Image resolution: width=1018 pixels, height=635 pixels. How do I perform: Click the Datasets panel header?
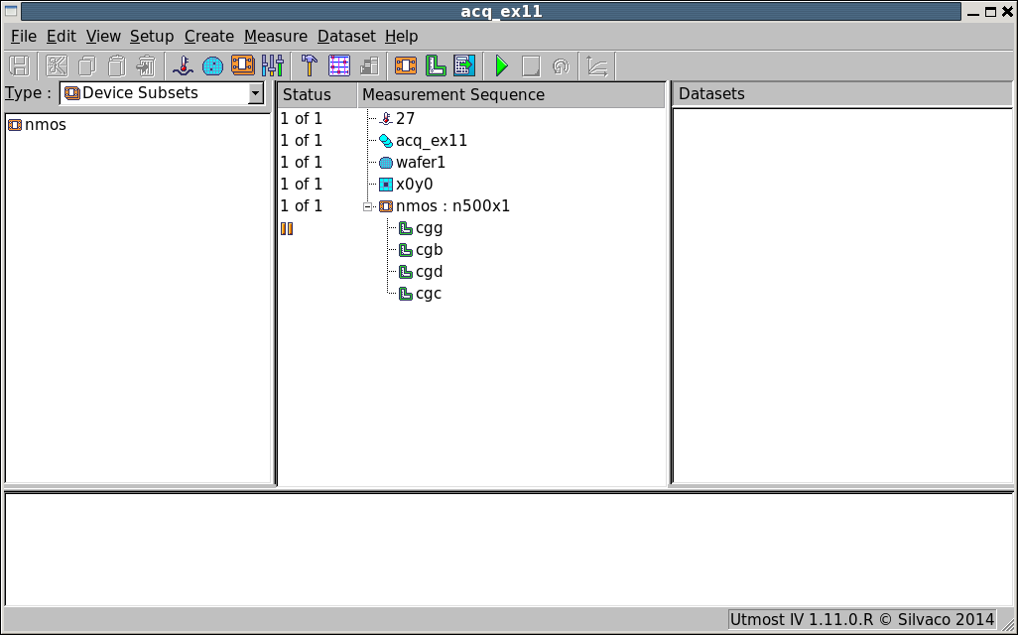pos(842,94)
